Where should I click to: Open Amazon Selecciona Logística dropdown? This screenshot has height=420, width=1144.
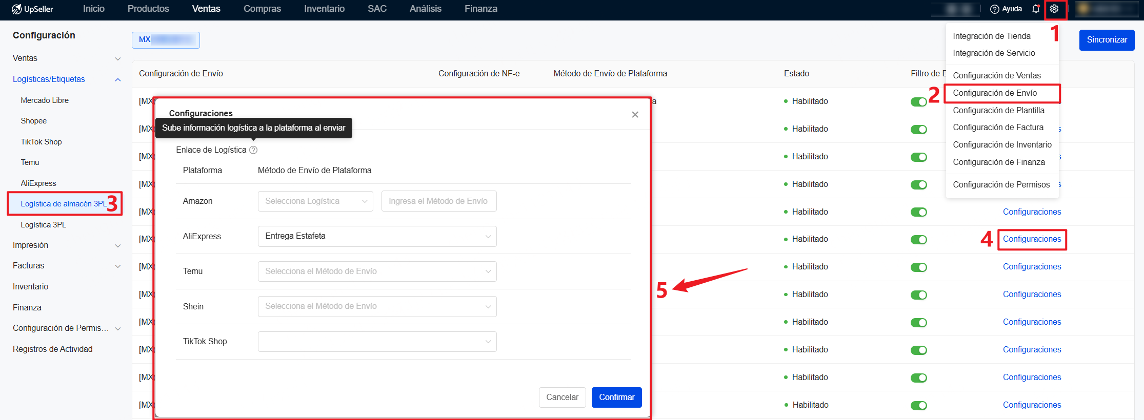click(x=315, y=201)
